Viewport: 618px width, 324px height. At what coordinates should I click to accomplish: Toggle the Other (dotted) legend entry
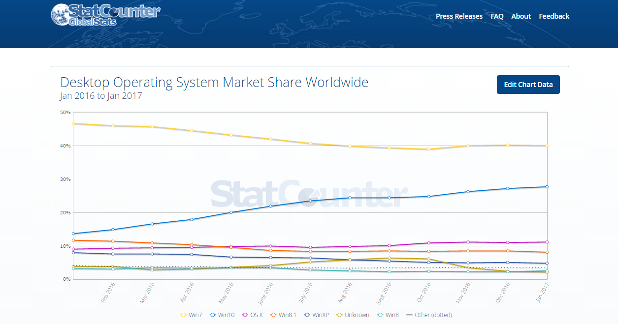[429, 315]
